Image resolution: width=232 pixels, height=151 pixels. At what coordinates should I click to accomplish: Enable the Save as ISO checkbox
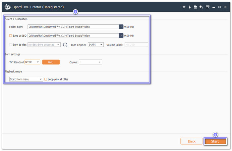(11, 36)
